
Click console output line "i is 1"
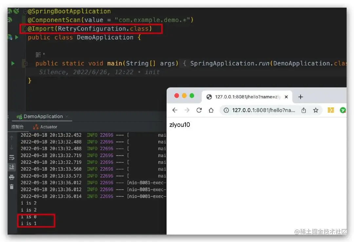coord(29,223)
